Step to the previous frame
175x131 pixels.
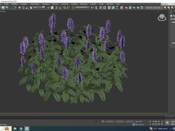pyautogui.click(x=153, y=121)
